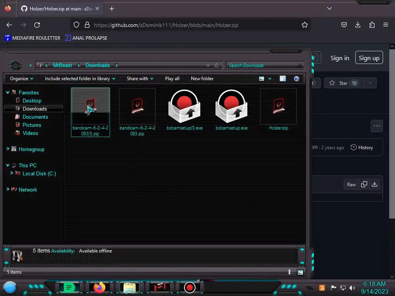
Task: Collapse the Favorites tree group
Action: tap(8, 92)
